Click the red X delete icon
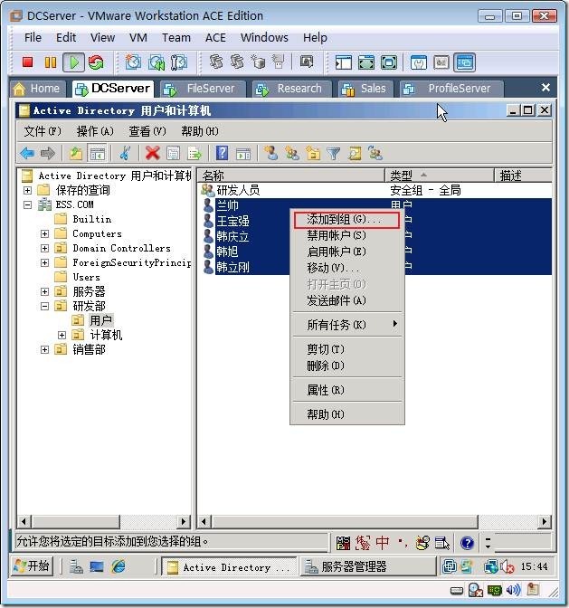The height and width of the screenshot is (608, 569). point(152,153)
